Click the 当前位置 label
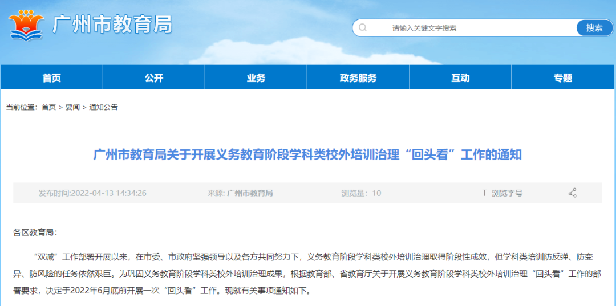Image resolution: width=616 pixels, height=306 pixels. coord(22,107)
